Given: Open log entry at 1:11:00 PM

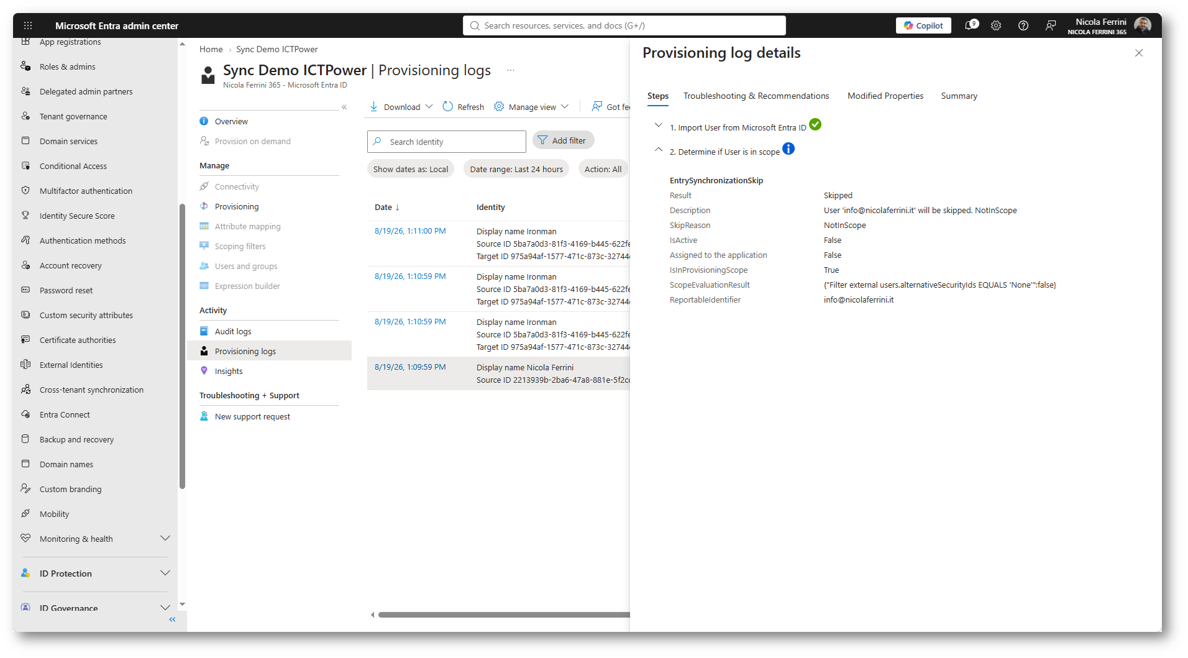Looking at the screenshot, I should (410, 231).
